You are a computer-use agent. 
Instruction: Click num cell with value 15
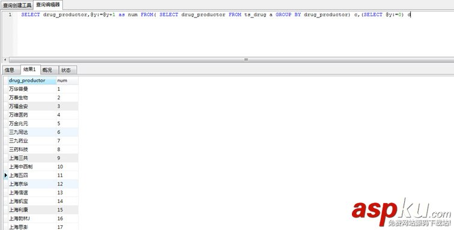(67, 210)
